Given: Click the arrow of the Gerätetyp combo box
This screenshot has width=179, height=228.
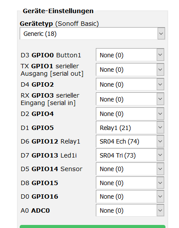Looking at the screenshot, I should pos(161,34).
